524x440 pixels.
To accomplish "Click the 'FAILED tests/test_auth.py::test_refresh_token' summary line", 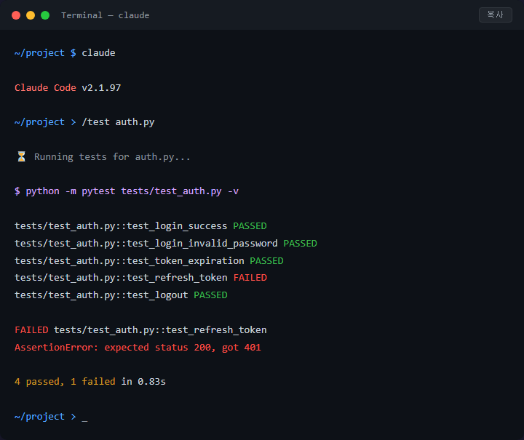I will pyautogui.click(x=140, y=330).
